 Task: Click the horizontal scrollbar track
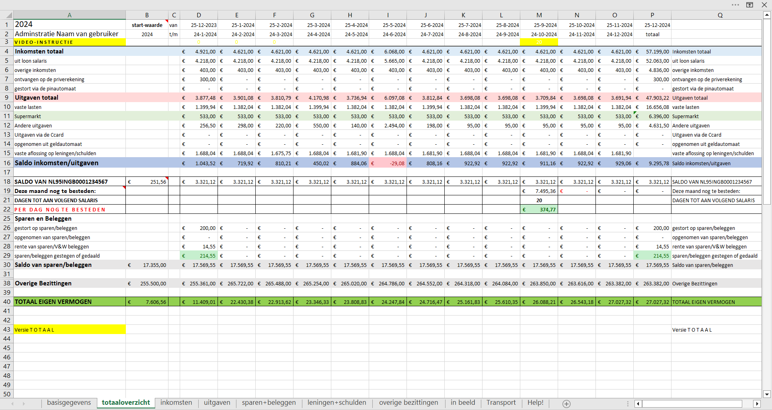(692, 404)
